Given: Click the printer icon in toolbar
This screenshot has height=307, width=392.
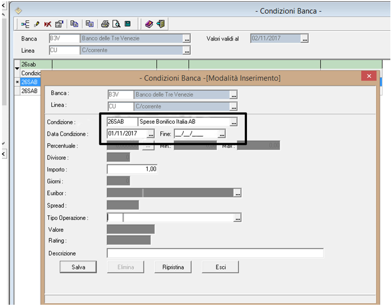Looking at the screenshot, I should pyautogui.click(x=105, y=24).
